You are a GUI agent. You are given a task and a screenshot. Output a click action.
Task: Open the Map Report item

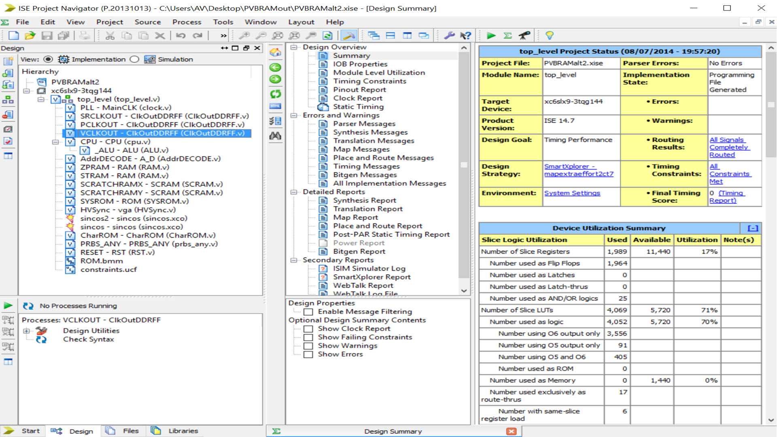tap(355, 217)
